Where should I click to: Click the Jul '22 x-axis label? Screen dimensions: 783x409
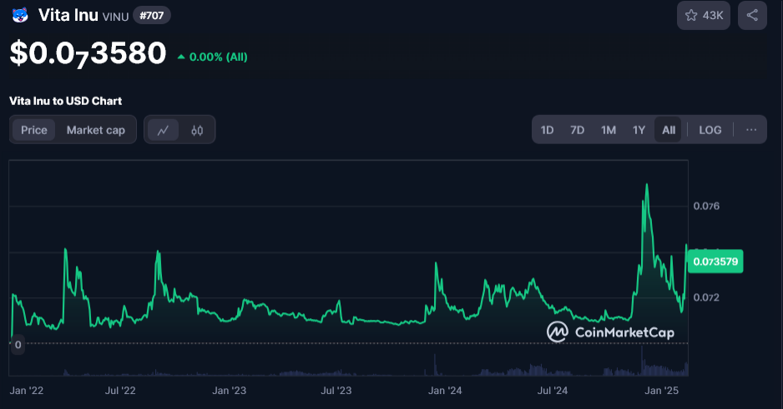120,391
